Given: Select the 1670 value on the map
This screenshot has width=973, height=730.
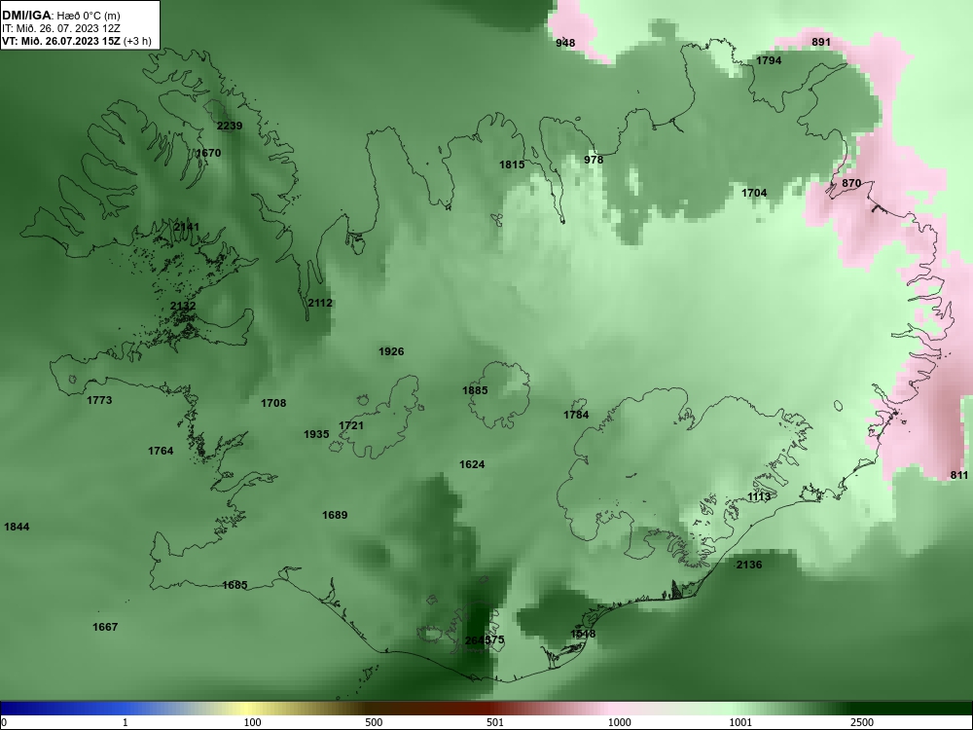Looking at the screenshot, I should coord(208,153).
